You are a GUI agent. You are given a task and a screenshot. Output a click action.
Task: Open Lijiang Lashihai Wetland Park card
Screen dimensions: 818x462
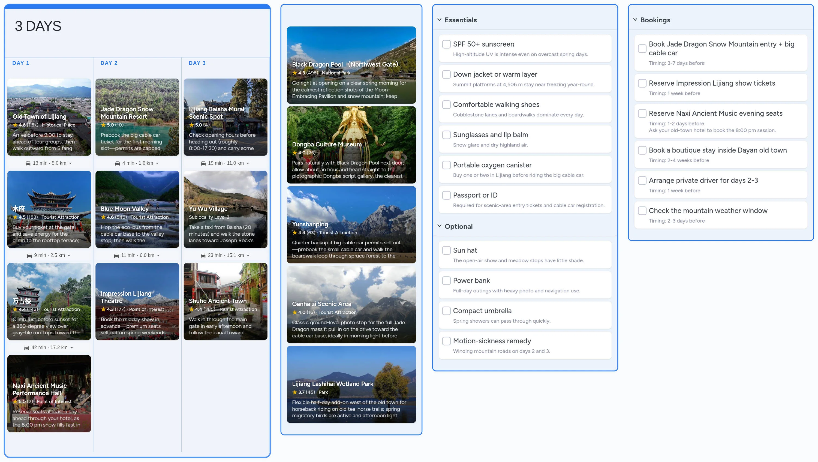click(351, 384)
